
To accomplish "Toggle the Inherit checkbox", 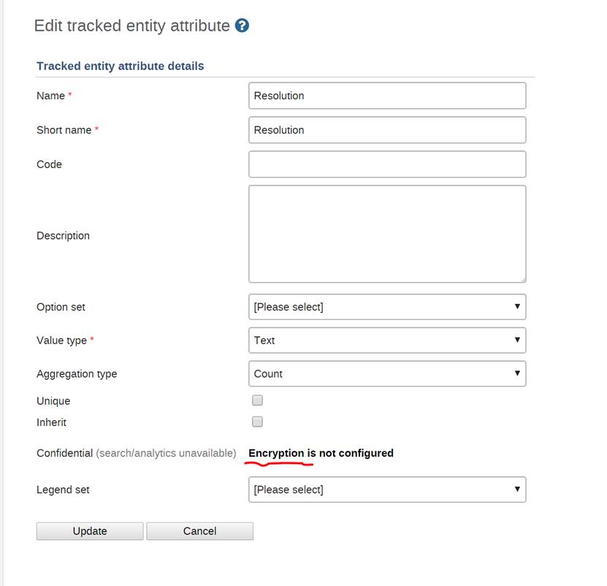I will click(x=257, y=422).
